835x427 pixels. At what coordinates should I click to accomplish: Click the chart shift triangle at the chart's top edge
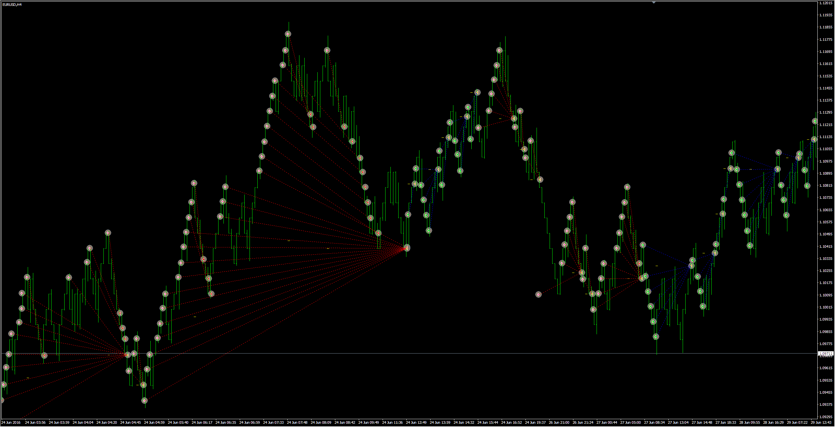(654, 3)
